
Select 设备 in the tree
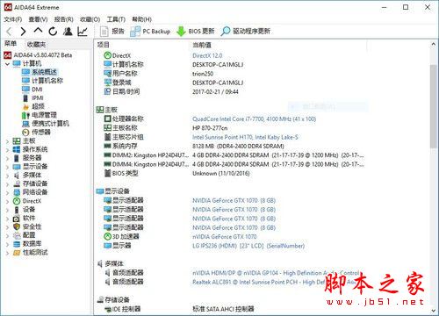(x=24, y=210)
